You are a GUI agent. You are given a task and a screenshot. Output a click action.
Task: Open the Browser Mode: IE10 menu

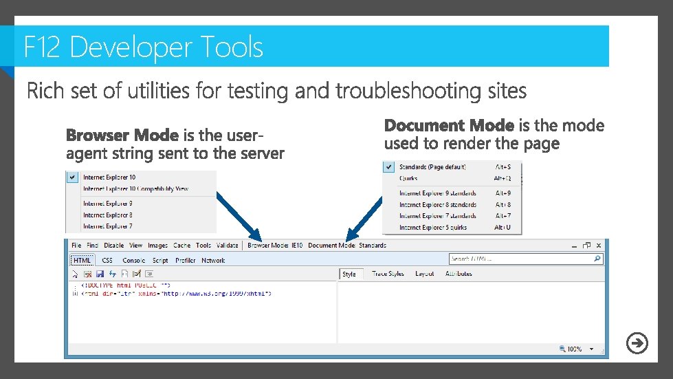(275, 245)
